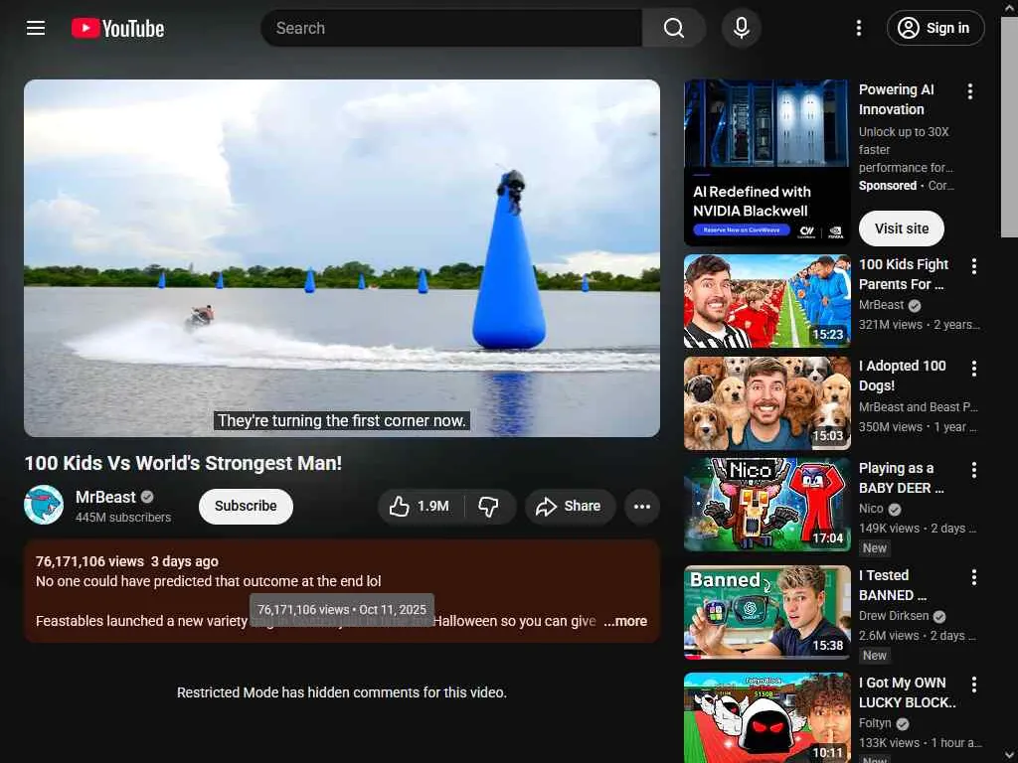Click the Restricted Mode hidden comments message
The height and width of the screenshot is (763, 1018).
pyautogui.click(x=342, y=692)
